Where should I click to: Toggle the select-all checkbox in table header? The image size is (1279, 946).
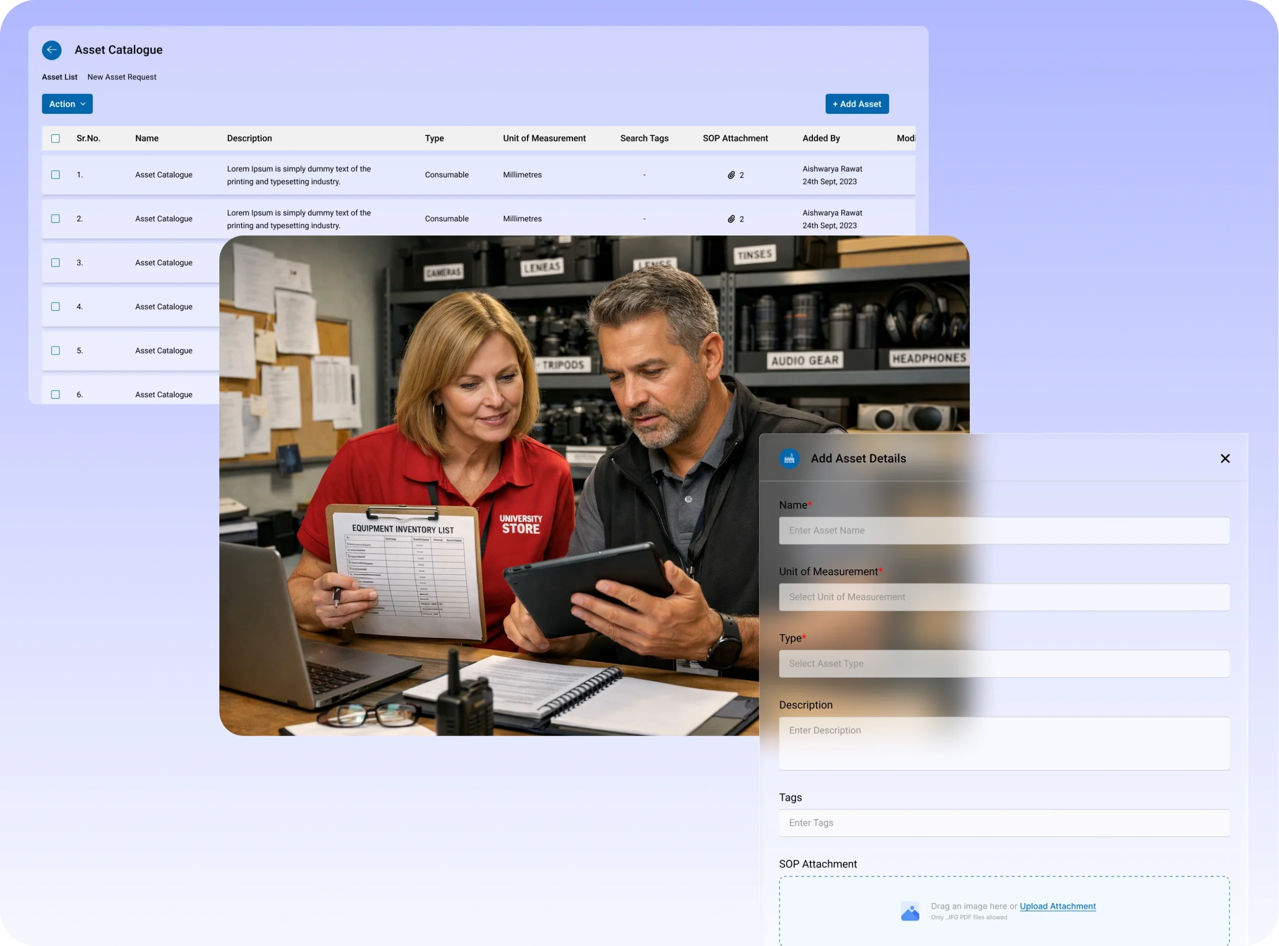[x=55, y=138]
